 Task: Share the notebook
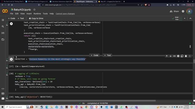174,11
